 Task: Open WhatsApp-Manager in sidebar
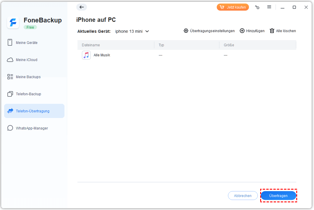[32, 128]
